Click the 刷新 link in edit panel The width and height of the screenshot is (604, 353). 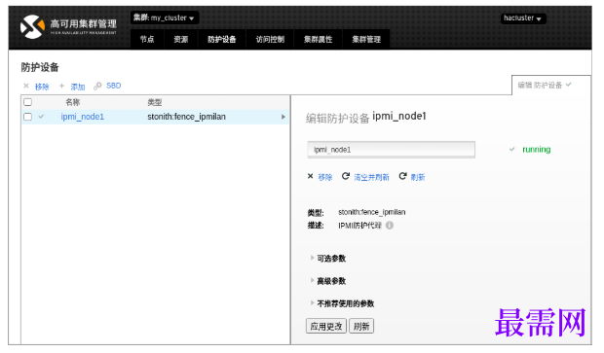(418, 177)
